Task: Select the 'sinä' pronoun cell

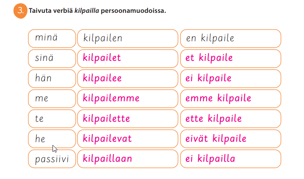Action: (x=52, y=58)
